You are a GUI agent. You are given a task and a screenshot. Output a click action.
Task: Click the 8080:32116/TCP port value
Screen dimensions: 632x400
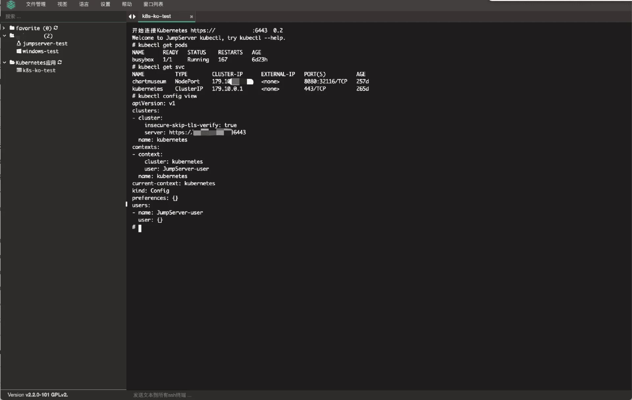[326, 81]
